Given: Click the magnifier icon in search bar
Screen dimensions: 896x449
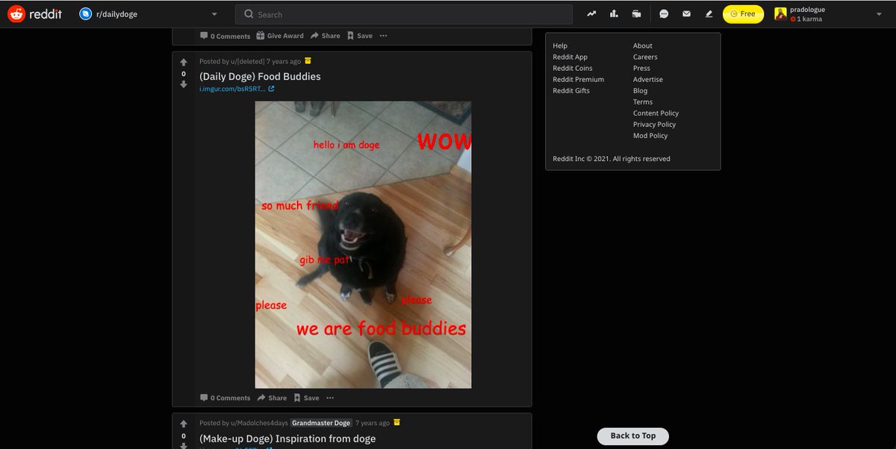Looking at the screenshot, I should coord(249,14).
